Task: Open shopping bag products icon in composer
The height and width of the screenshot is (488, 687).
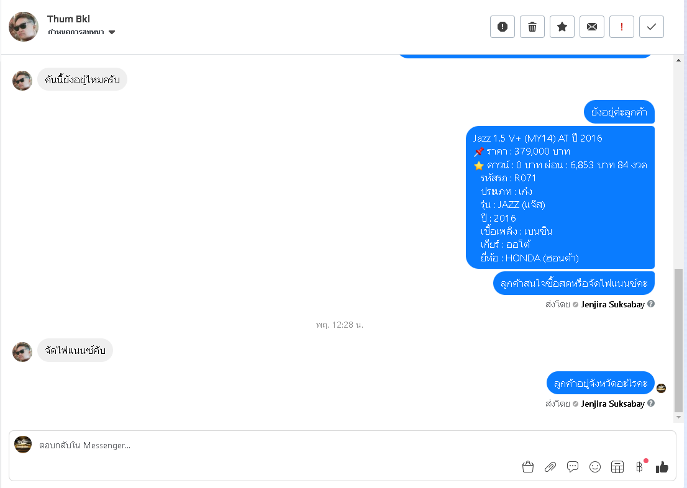Action: (528, 467)
